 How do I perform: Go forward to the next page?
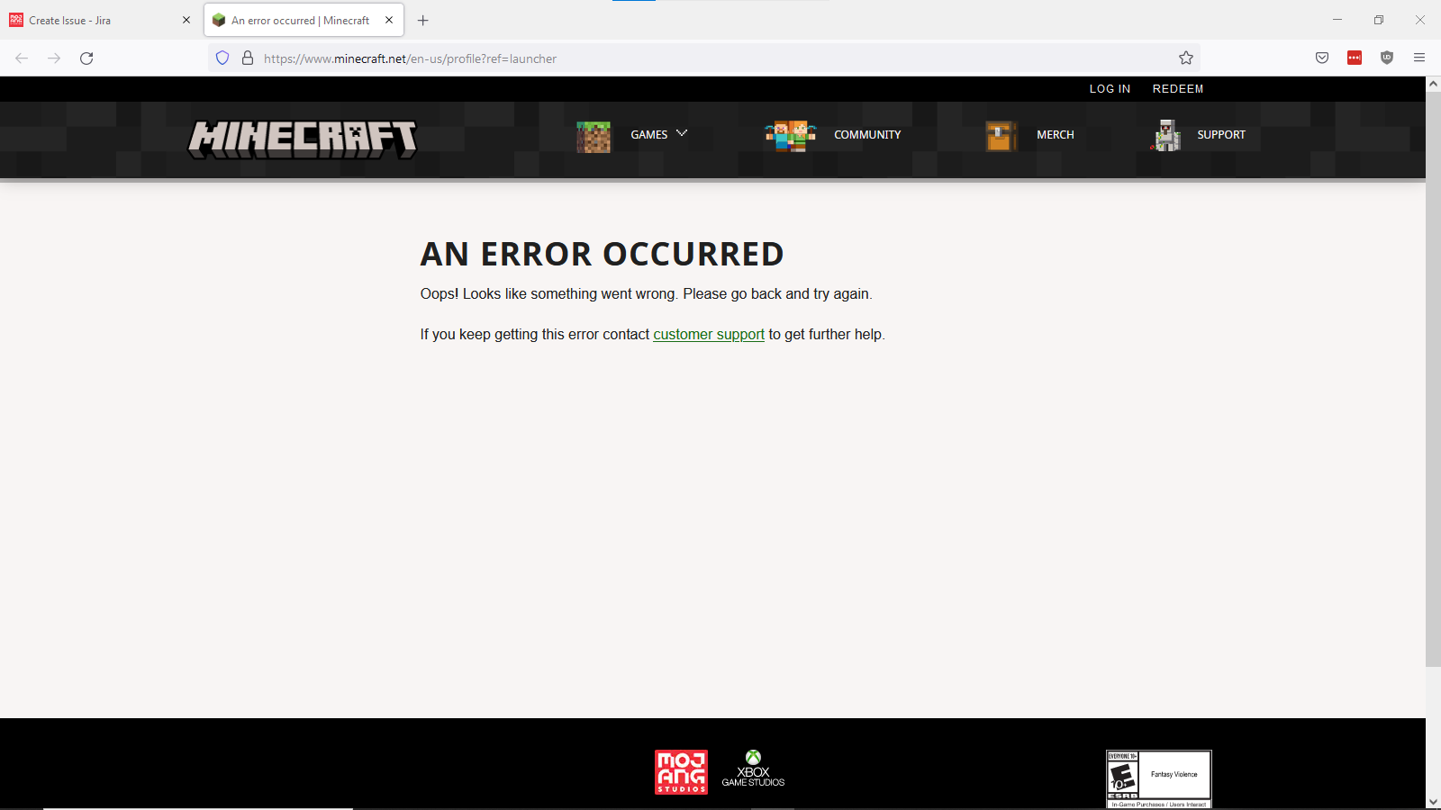[x=54, y=58]
